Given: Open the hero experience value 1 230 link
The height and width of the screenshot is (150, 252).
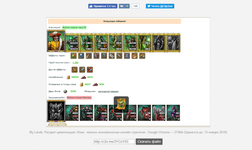Looking at the screenshot, I should click(75, 62).
